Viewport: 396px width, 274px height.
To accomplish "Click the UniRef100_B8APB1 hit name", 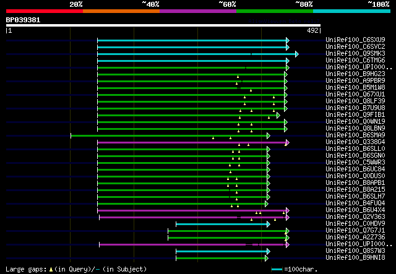I will [355, 183].
